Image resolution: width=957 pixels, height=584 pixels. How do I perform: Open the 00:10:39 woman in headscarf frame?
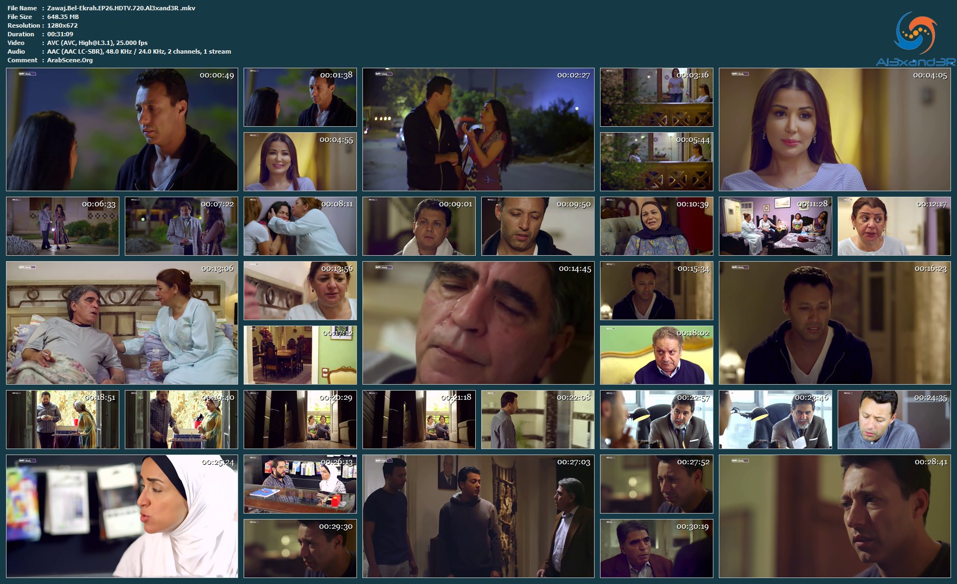point(656,226)
